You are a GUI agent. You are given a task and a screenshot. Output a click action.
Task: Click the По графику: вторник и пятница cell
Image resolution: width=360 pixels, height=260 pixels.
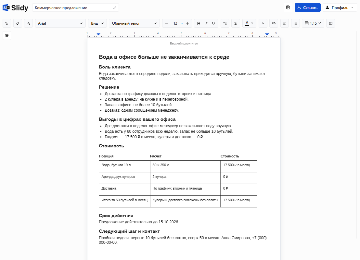[185, 190]
